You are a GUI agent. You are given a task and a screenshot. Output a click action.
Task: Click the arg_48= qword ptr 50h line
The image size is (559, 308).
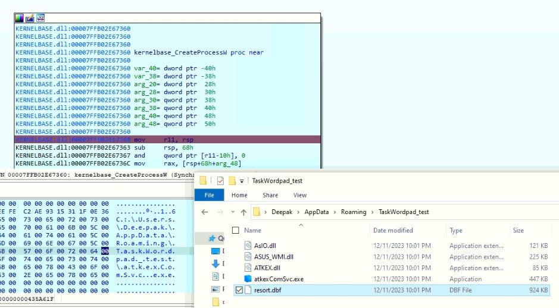tap(174, 124)
